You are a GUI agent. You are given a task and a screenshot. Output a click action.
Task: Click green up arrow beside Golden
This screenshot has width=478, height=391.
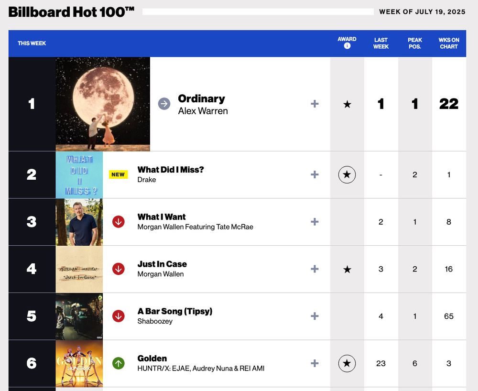coord(118,363)
